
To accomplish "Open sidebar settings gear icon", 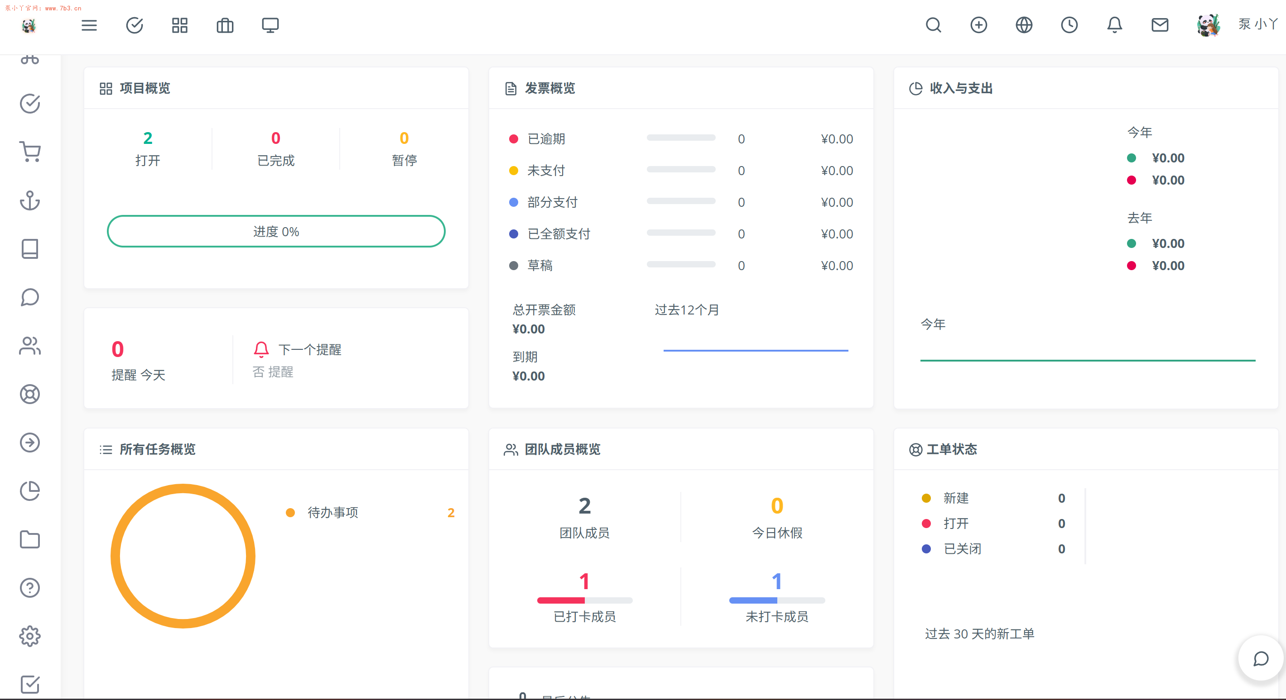I will [x=30, y=636].
